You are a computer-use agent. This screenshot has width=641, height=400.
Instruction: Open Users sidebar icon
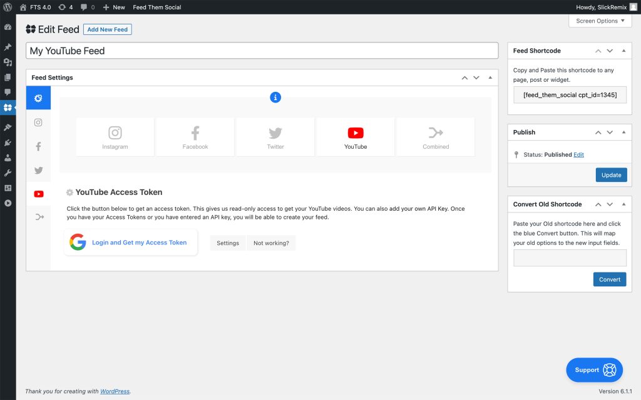pyautogui.click(x=8, y=157)
